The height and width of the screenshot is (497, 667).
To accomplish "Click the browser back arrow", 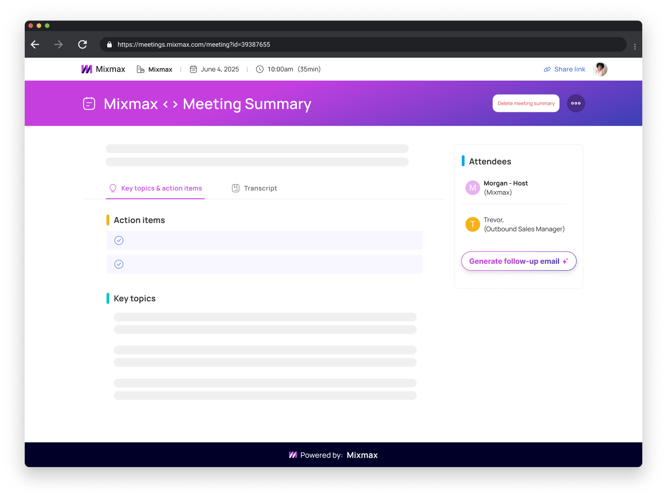I will [x=35, y=44].
